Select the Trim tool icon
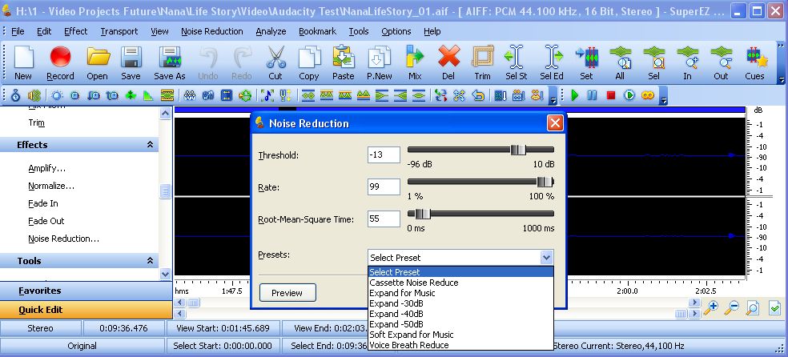This screenshot has width=788, height=357. point(482,62)
